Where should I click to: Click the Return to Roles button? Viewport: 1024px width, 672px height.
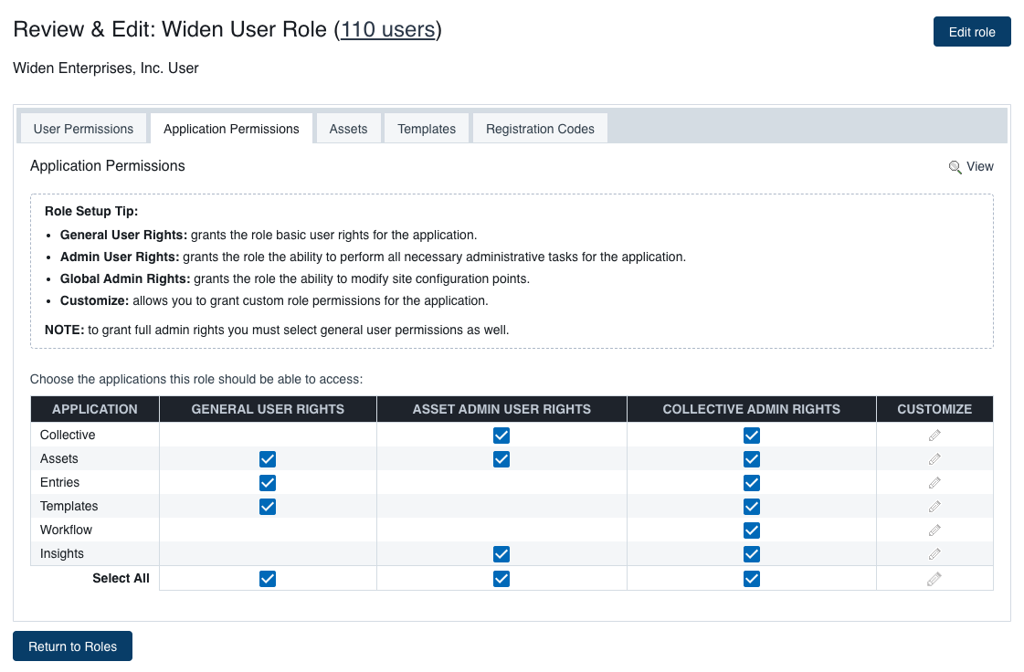[x=72, y=646]
